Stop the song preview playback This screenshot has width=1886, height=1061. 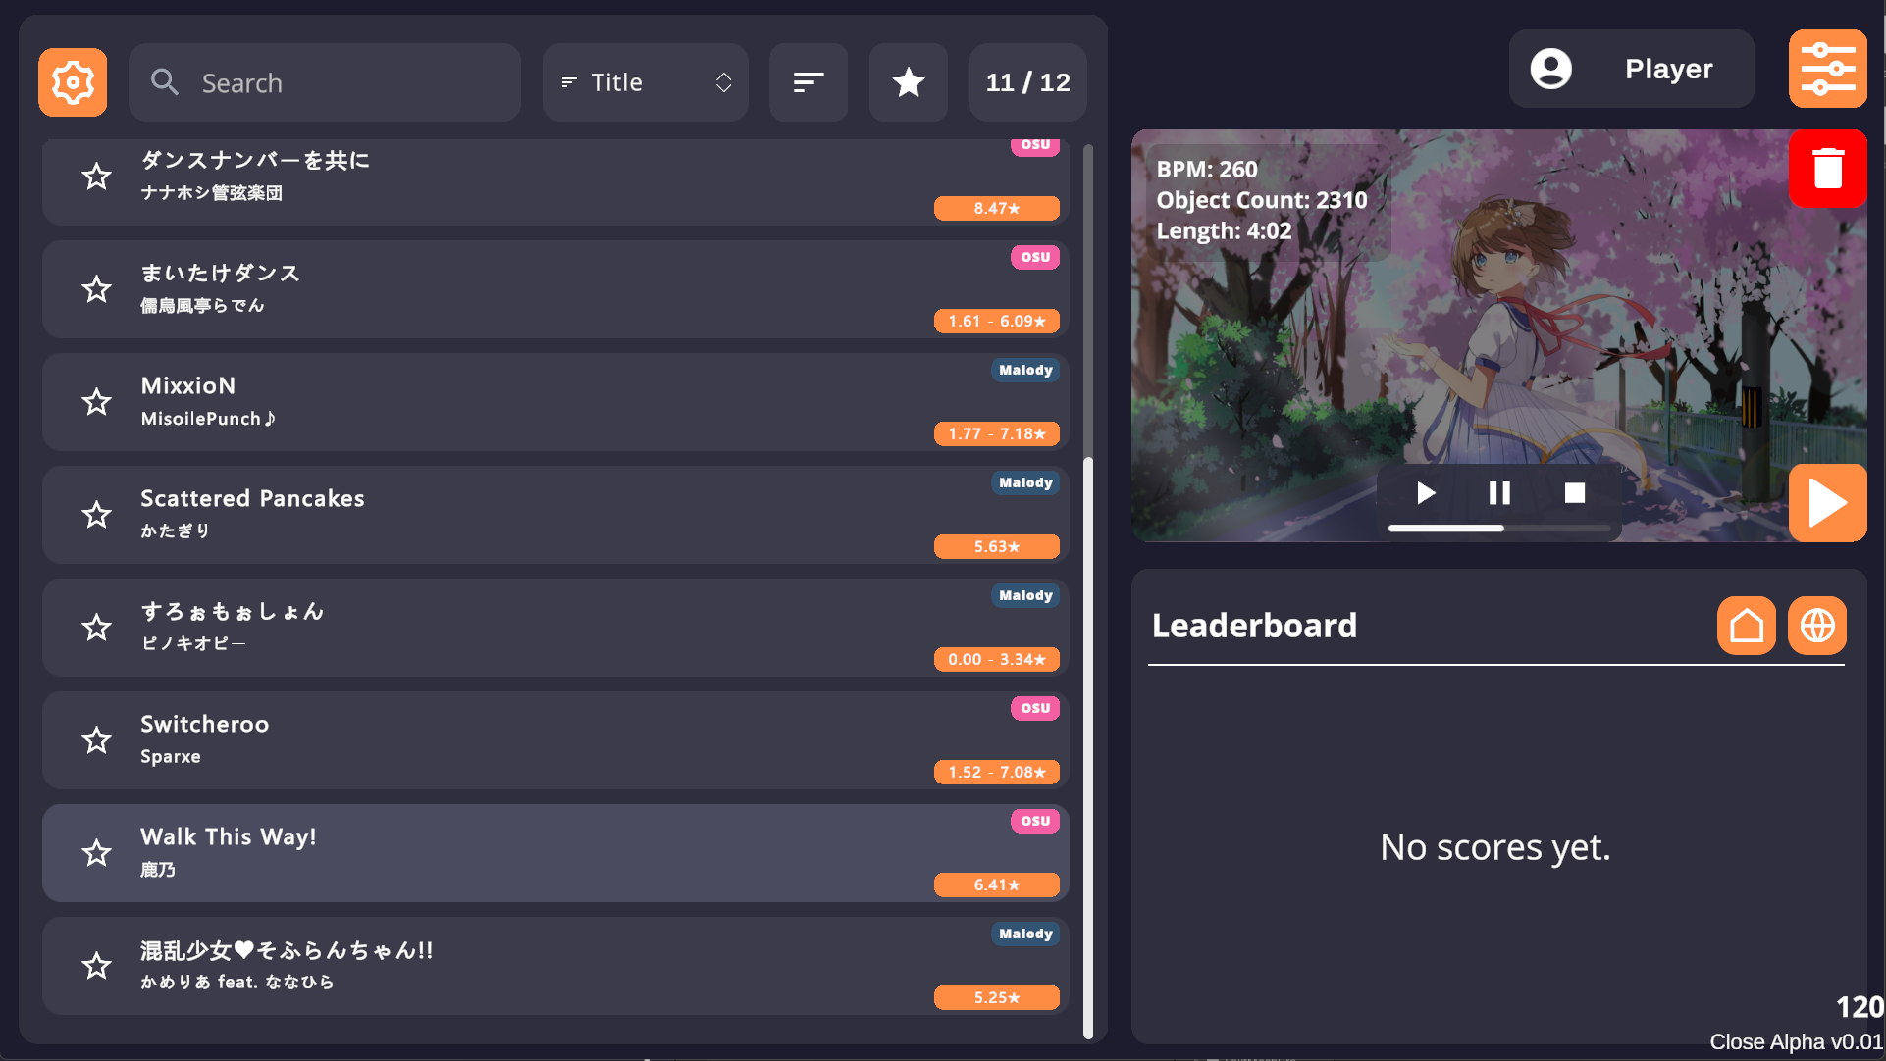[1574, 492]
